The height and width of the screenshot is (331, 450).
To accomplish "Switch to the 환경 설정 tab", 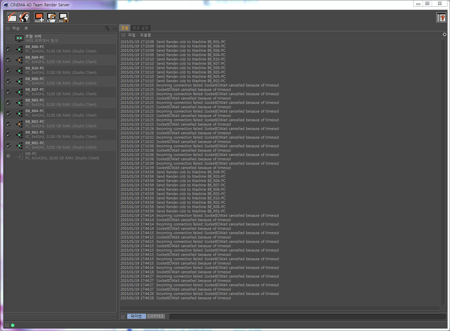I will 140,28.
